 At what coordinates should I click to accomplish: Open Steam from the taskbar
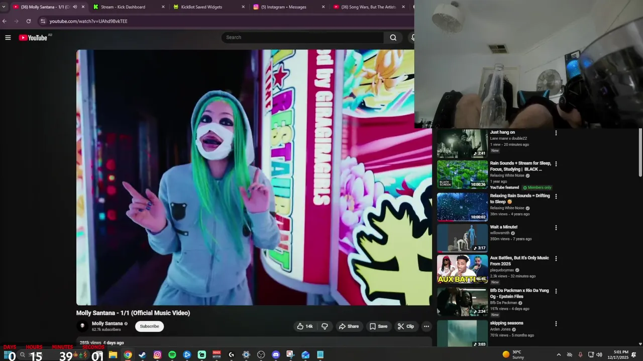[142, 355]
